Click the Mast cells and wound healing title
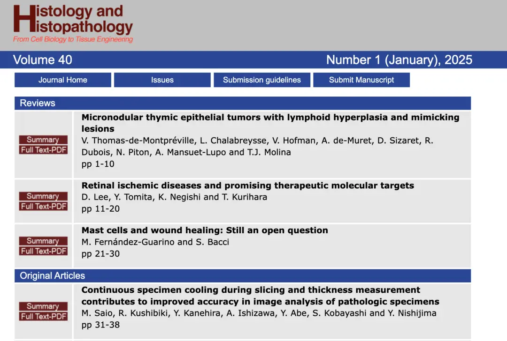Viewport: 507px width, 341px height. point(205,230)
